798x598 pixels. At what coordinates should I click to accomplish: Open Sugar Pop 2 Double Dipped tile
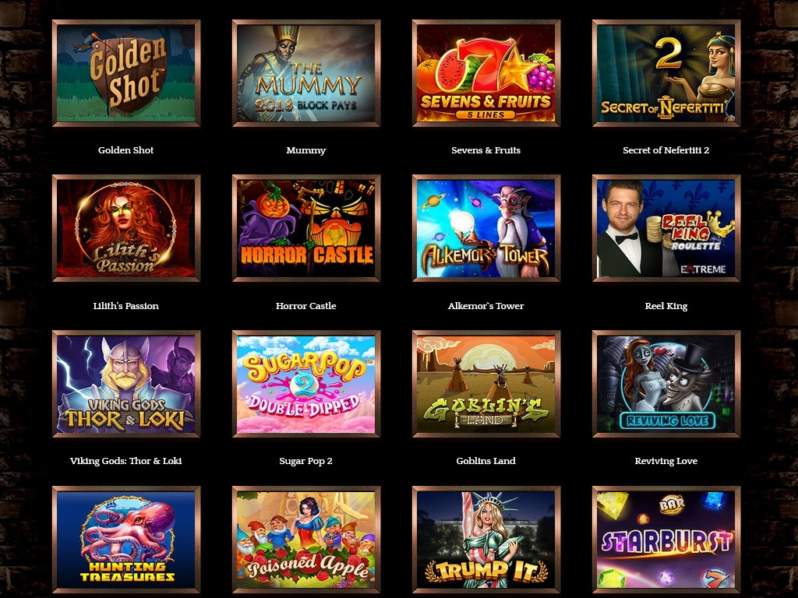pos(305,384)
